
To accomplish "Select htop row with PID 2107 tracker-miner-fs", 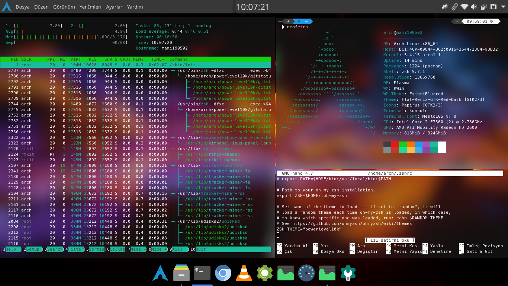I will [136, 165].
